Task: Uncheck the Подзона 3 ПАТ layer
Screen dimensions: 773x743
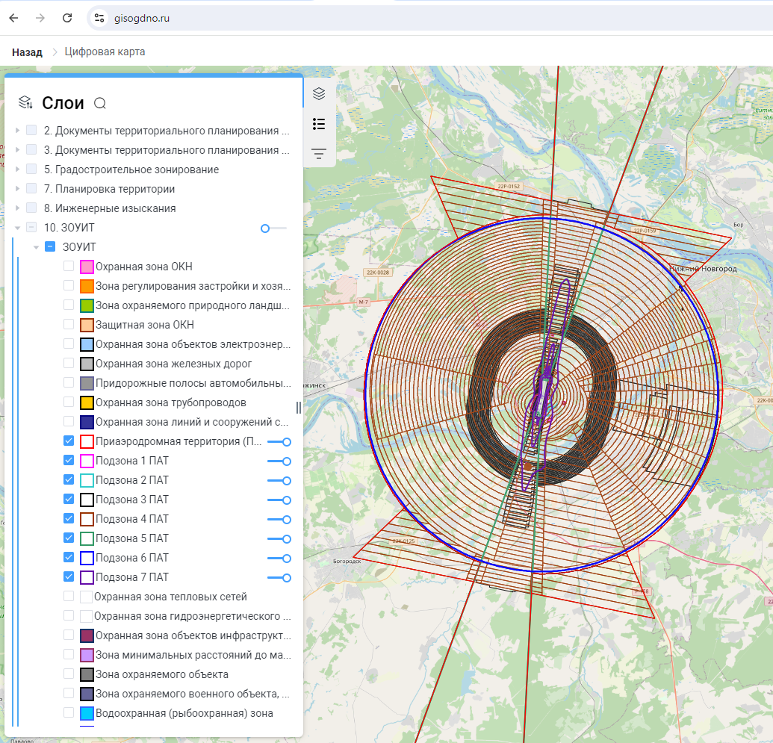Action: coord(69,500)
